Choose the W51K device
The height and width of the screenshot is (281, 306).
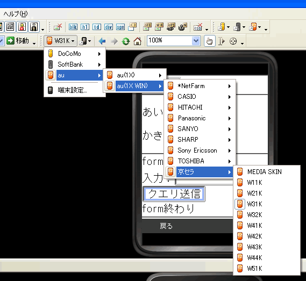(267, 268)
